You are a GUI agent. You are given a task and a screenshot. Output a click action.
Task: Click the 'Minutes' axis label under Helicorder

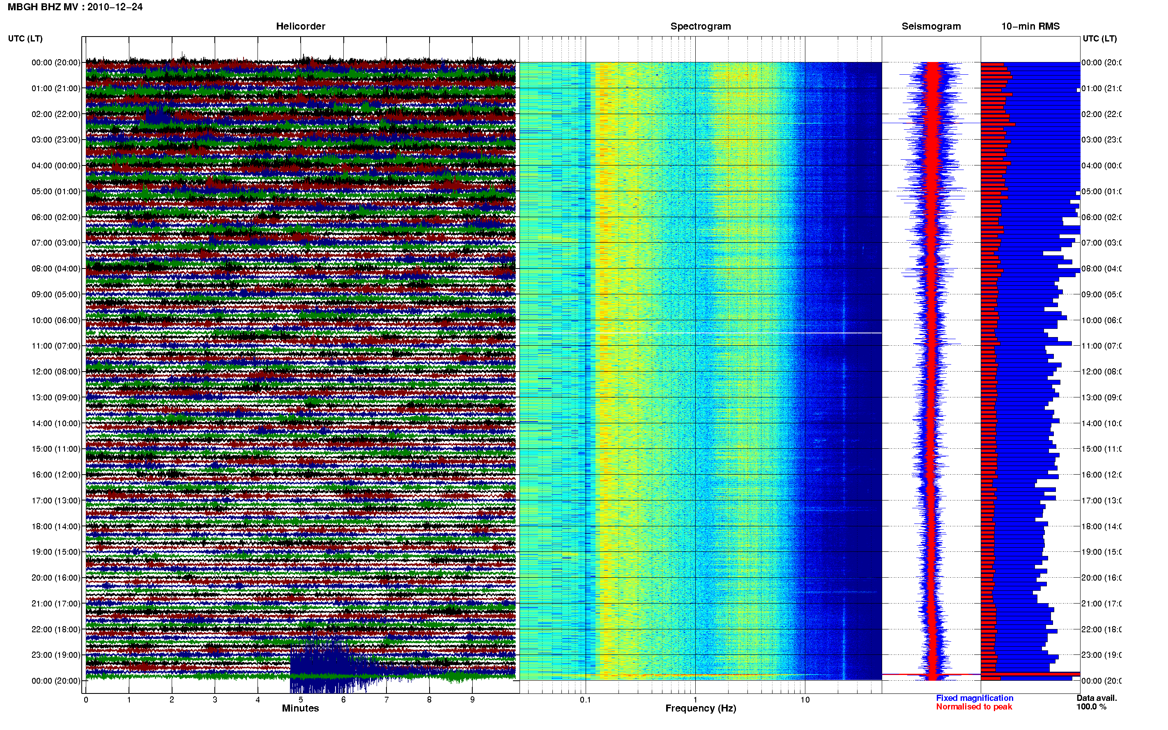pyautogui.click(x=300, y=708)
